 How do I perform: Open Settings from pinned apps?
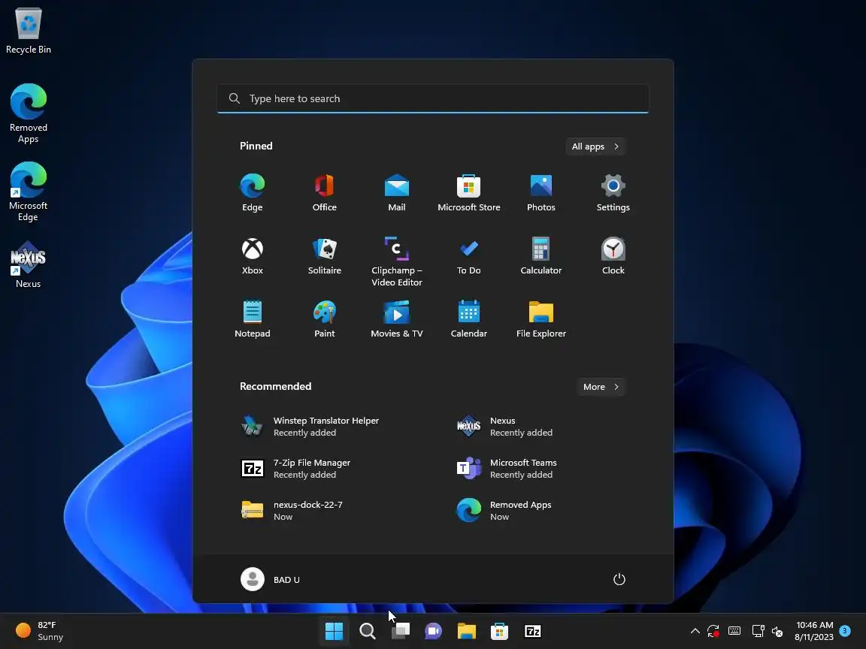pyautogui.click(x=613, y=192)
